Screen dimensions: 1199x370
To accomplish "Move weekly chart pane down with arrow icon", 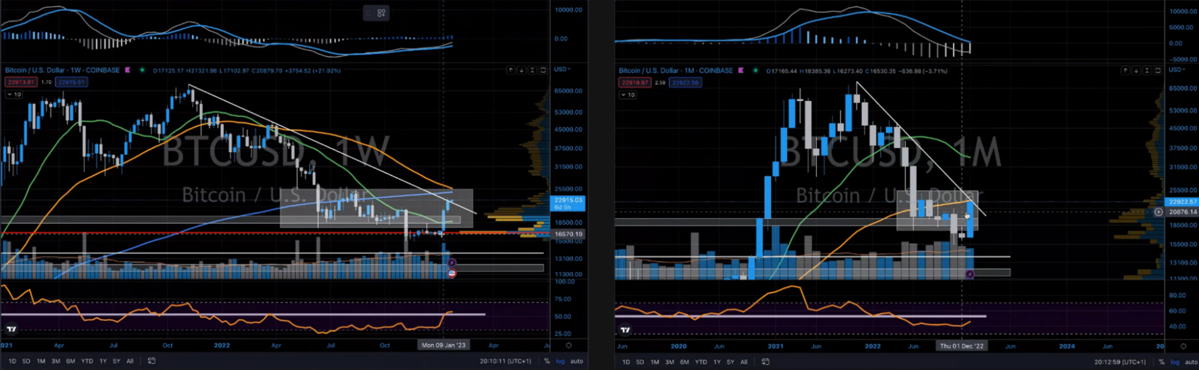I will tap(521, 70).
